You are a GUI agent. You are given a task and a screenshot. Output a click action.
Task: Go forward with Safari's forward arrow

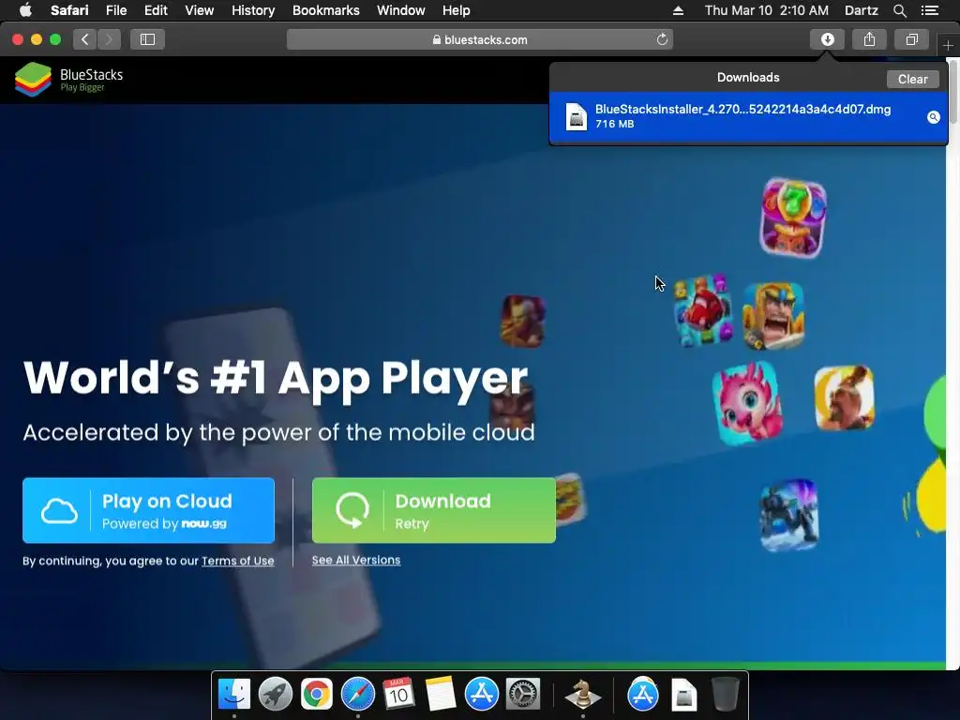(x=109, y=39)
